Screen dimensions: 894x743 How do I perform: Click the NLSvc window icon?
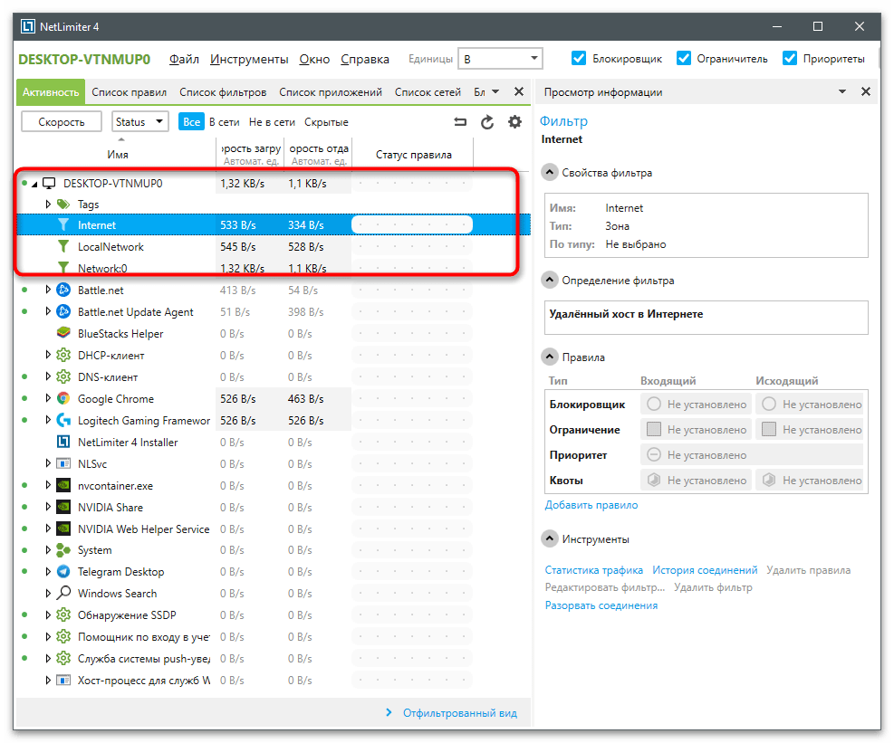(x=63, y=463)
